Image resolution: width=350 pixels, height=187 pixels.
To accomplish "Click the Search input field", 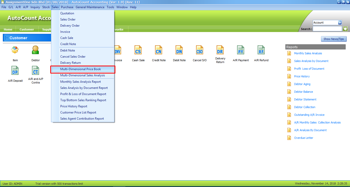I will [x=327, y=29].
